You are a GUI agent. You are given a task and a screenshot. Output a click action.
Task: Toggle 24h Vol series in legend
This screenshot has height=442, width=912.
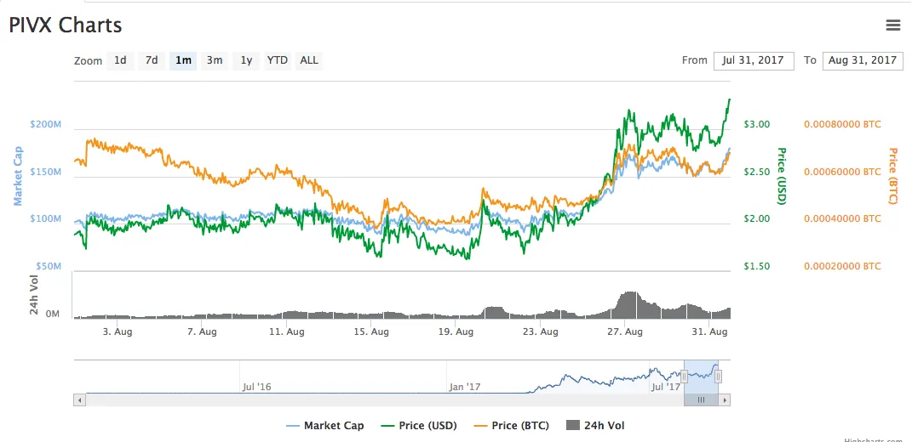595,426
